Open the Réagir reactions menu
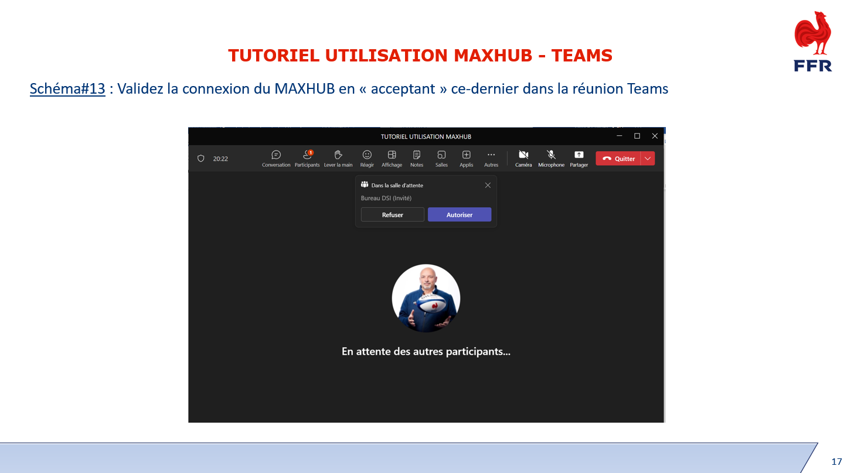Screen dimensions: 854x473 pos(367,158)
